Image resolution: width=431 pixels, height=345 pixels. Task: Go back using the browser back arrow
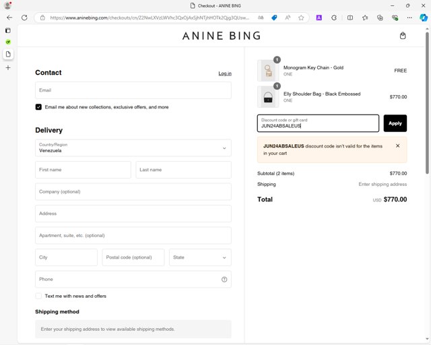tap(9, 18)
